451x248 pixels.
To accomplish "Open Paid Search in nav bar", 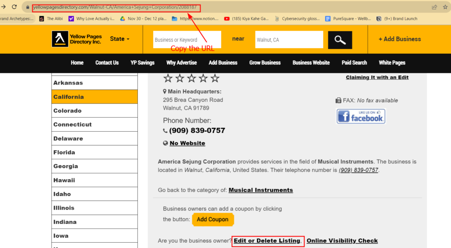I will click(x=354, y=63).
